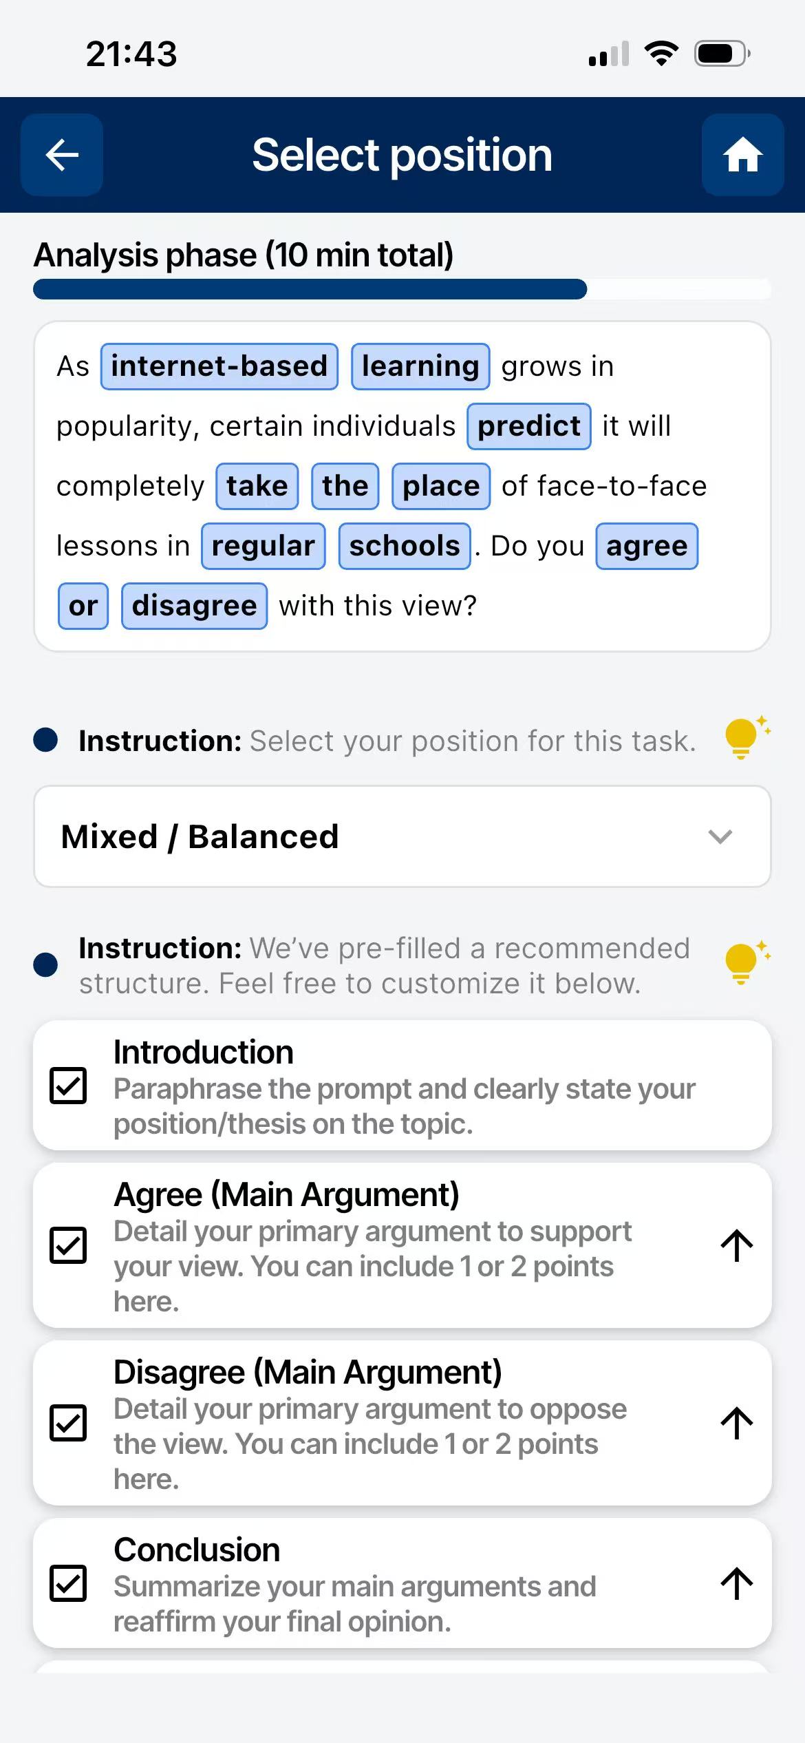The height and width of the screenshot is (1743, 805).
Task: Tap the highlighted keyword "schools"
Action: coord(404,546)
